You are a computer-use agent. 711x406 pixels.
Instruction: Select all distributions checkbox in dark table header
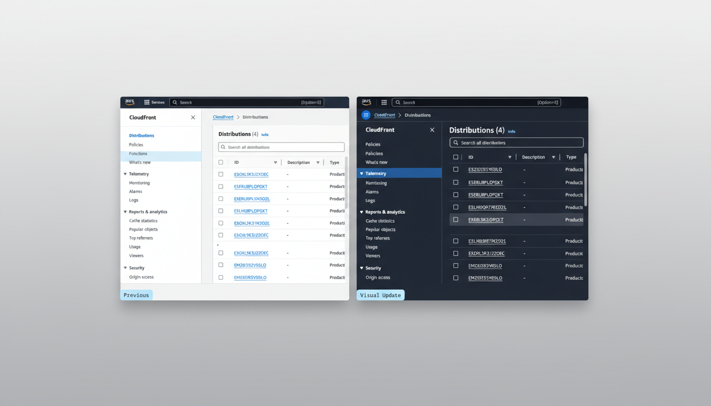[455, 157]
